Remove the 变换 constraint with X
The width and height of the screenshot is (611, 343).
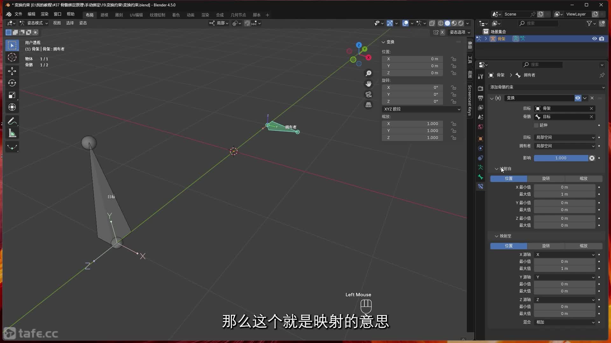pyautogui.click(x=592, y=98)
